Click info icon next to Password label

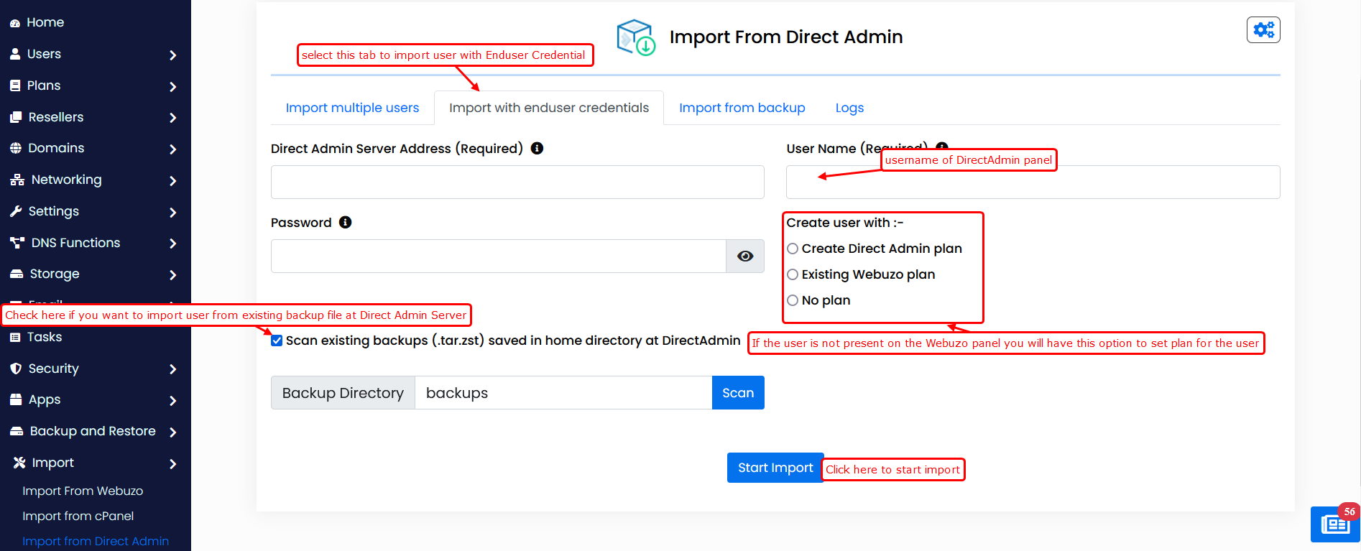click(345, 223)
